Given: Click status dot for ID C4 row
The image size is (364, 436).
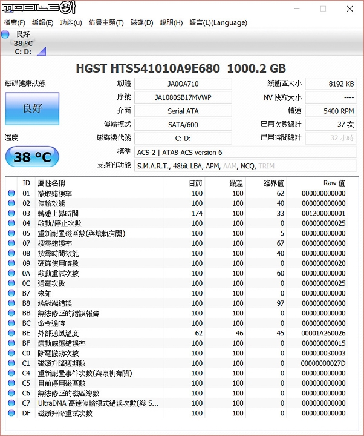Looking at the screenshot, I should click(11, 373).
